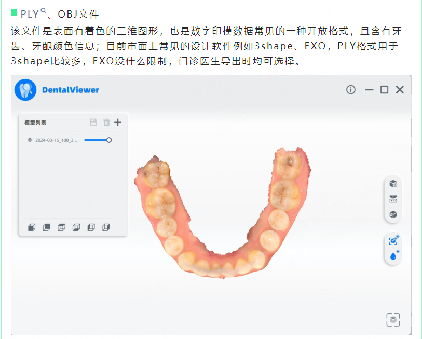Click the DentalViewer title text
The width and height of the screenshot is (422, 339).
[71, 90]
